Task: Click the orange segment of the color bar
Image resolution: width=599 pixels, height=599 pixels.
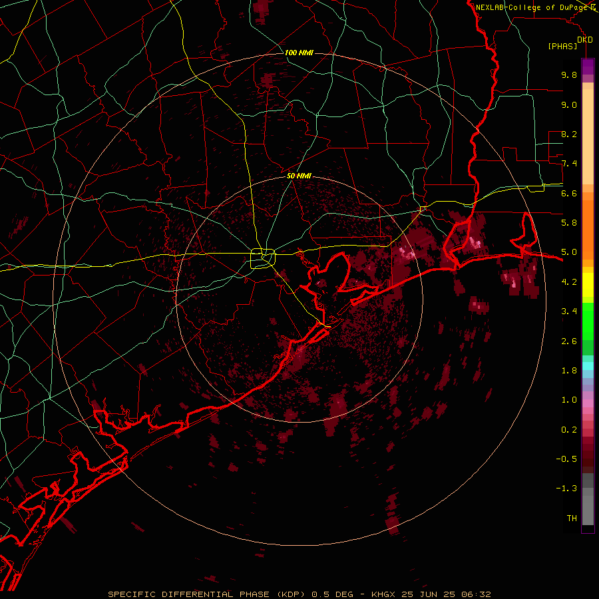Action: coord(588,230)
